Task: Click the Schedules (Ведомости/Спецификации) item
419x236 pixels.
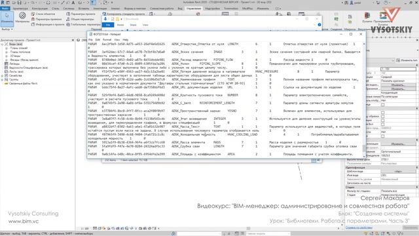Action: pos(28,68)
